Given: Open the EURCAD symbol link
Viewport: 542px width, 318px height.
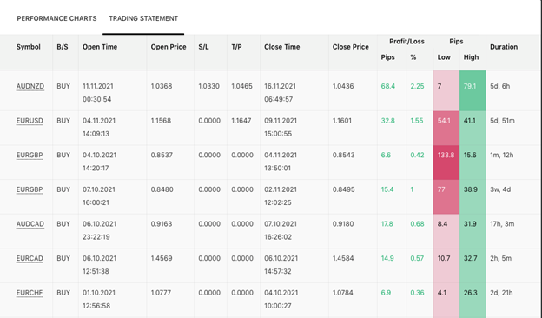Looking at the screenshot, I should tap(30, 258).
